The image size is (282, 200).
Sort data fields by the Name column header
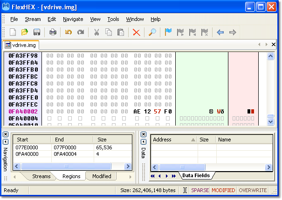[244, 140]
